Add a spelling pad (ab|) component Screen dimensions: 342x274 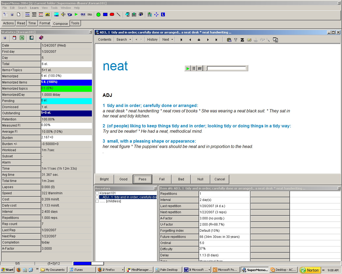48,14
